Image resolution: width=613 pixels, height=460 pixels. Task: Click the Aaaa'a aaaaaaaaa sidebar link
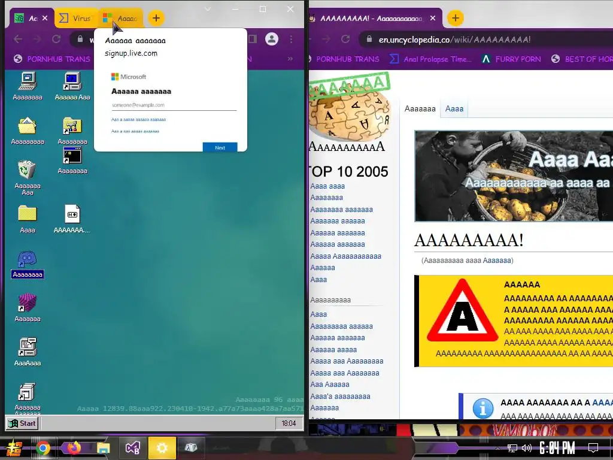click(x=340, y=397)
